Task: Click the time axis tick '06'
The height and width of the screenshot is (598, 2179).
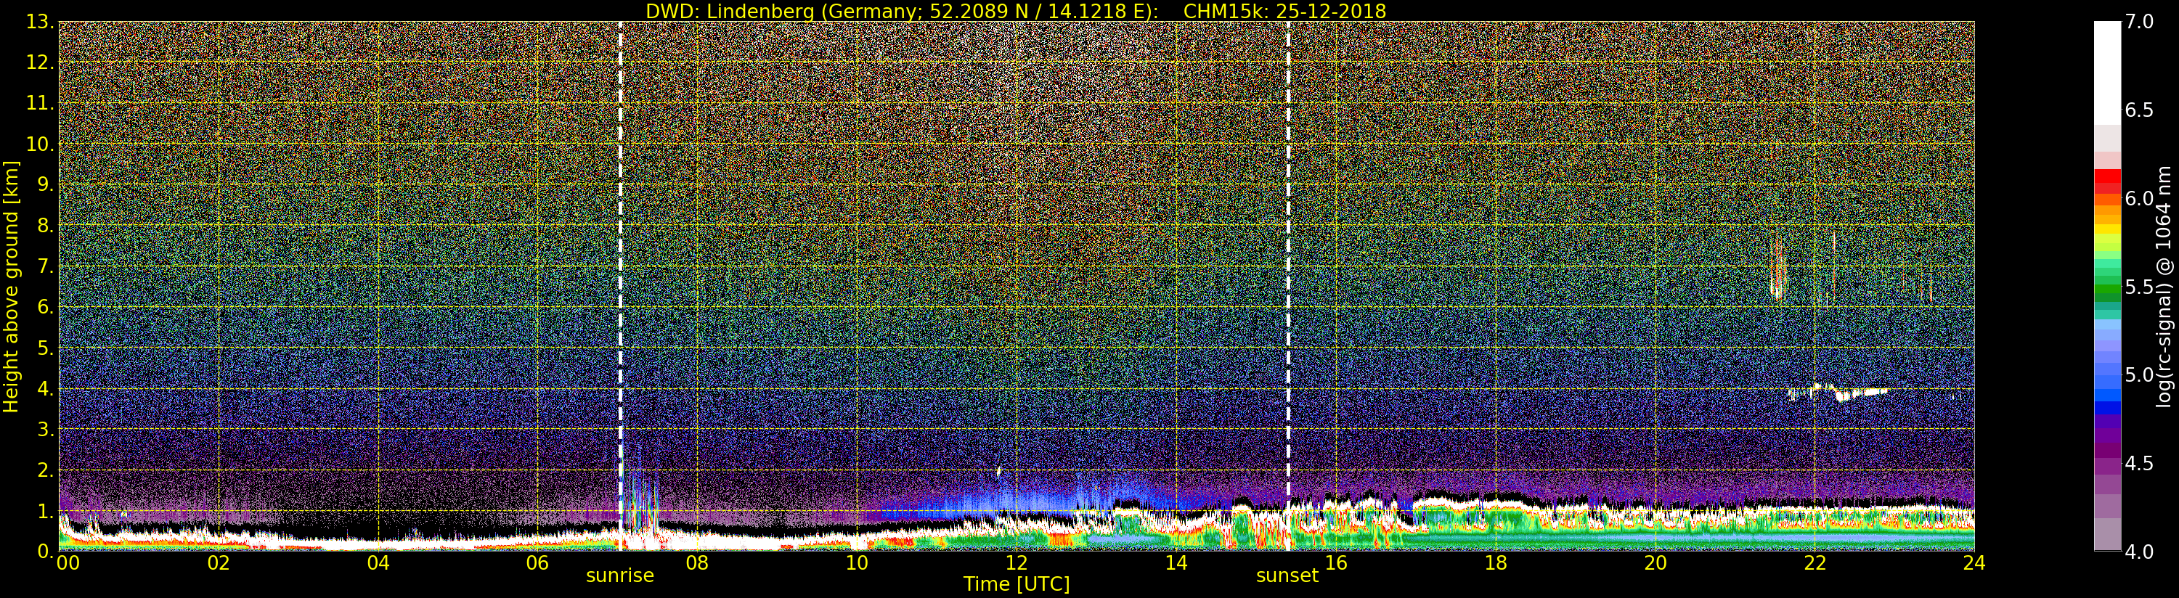Action: [537, 562]
